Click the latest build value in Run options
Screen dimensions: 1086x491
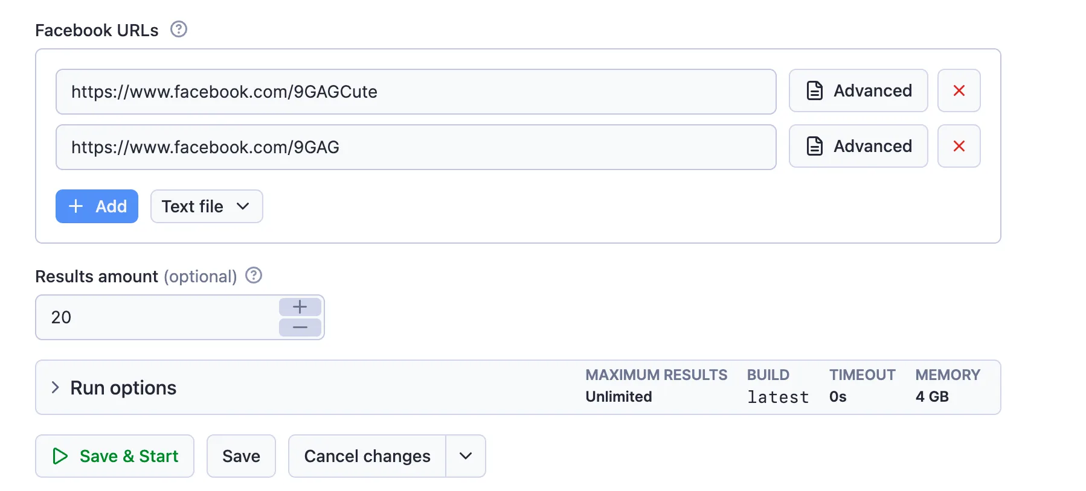[x=778, y=397]
